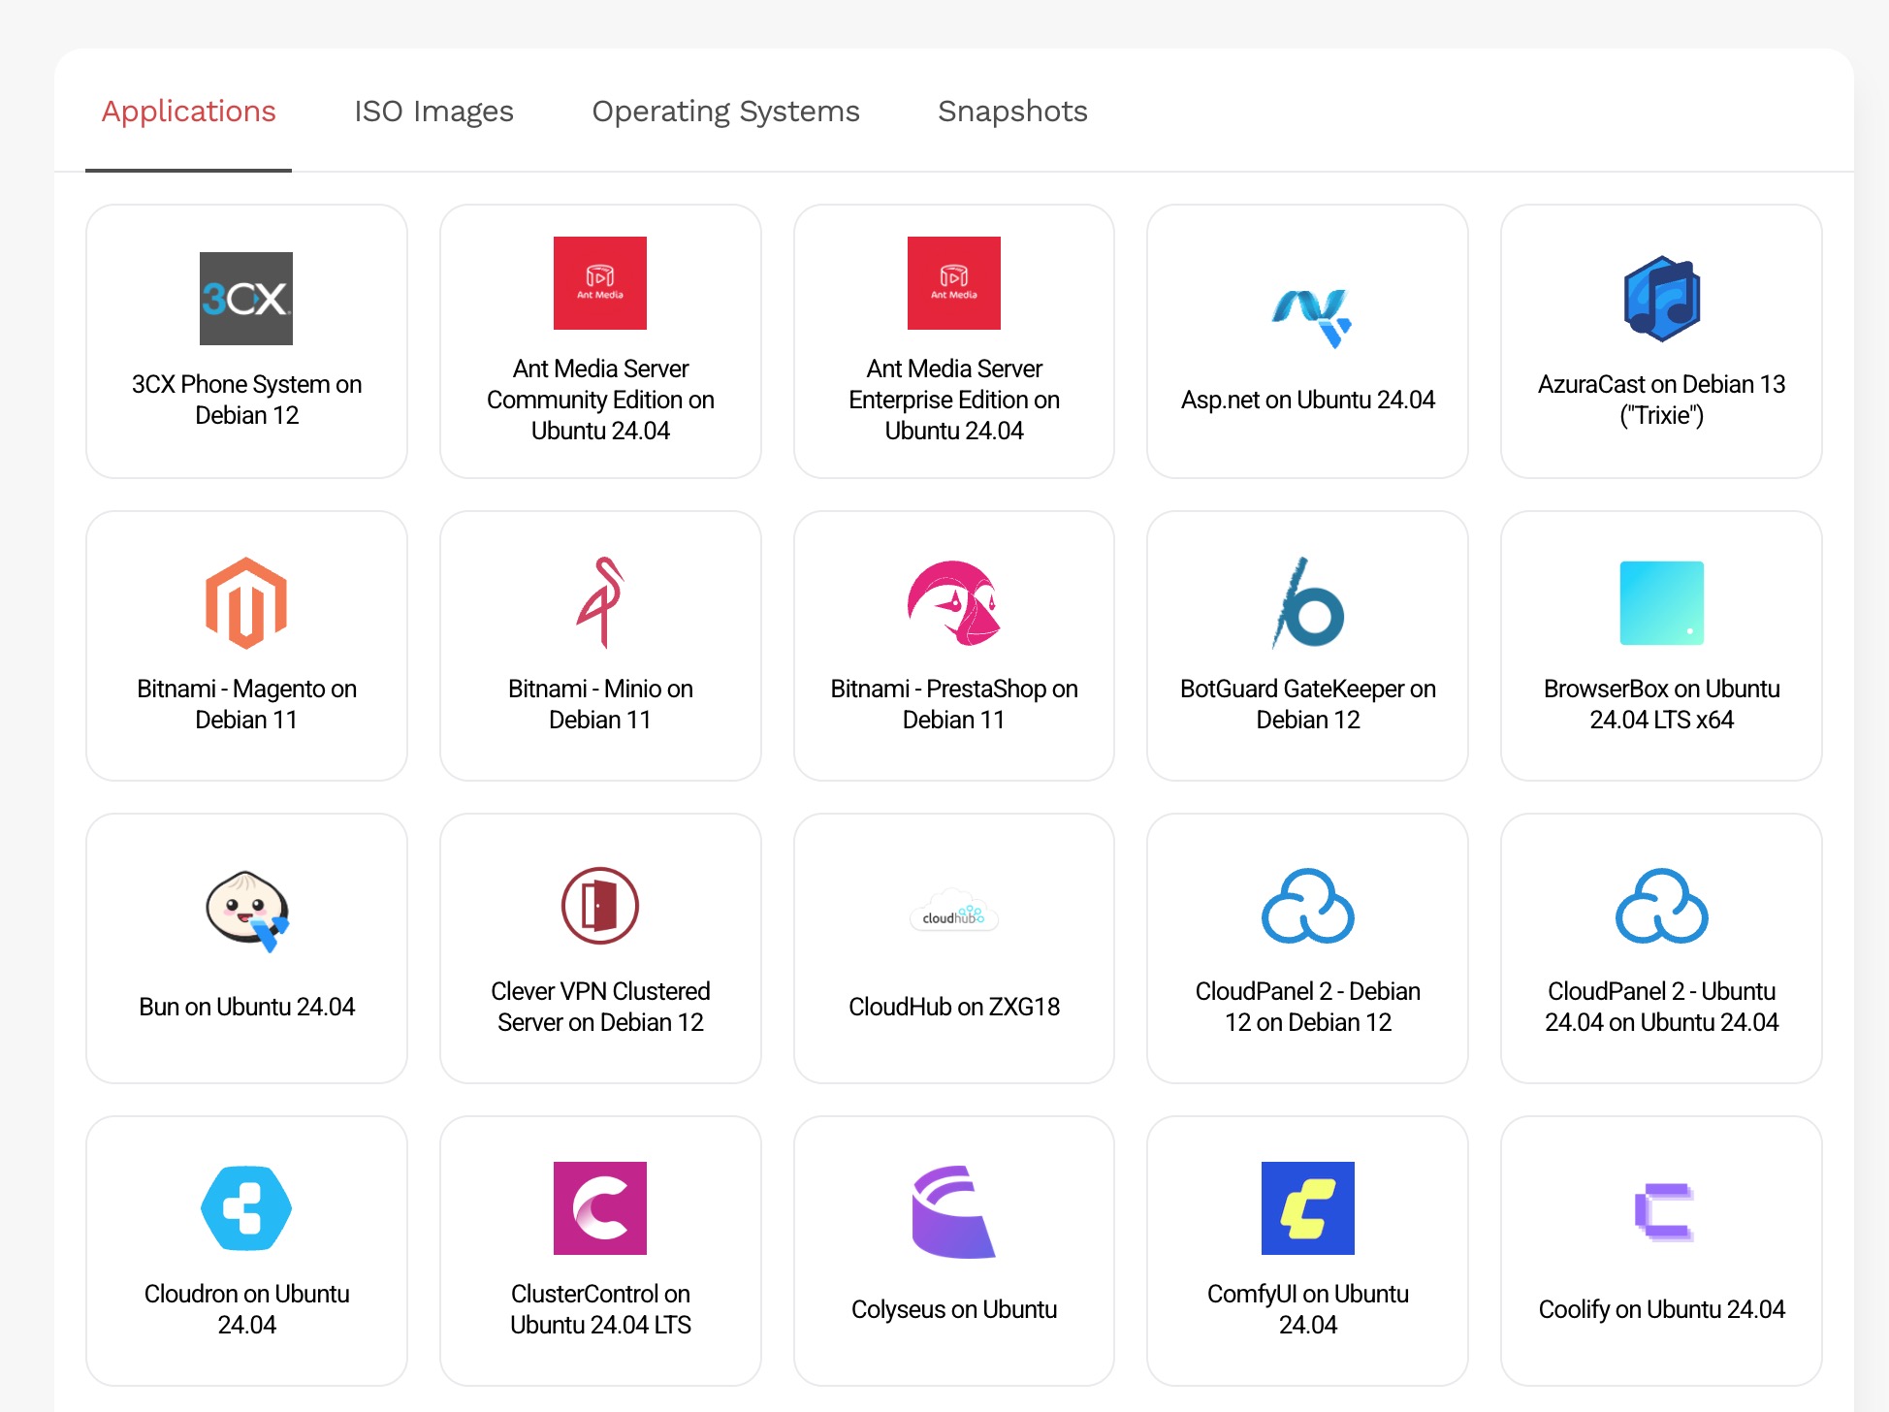The image size is (1889, 1412).
Task: Choose Asp.net on Ubuntu 24.04 card
Action: [x=1307, y=341]
